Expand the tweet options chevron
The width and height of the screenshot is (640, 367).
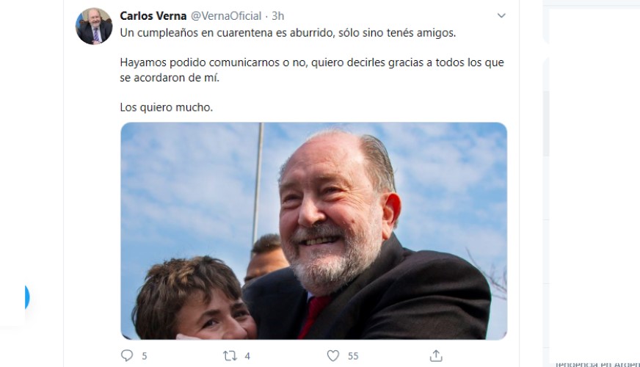point(501,16)
